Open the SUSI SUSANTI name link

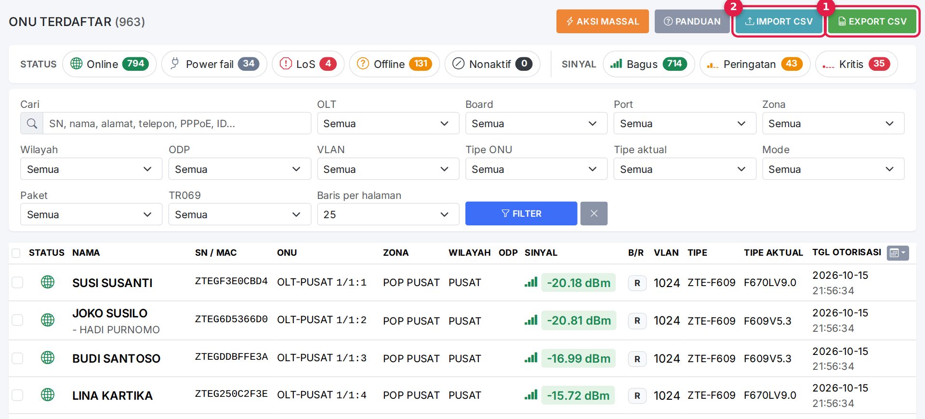pyautogui.click(x=112, y=283)
